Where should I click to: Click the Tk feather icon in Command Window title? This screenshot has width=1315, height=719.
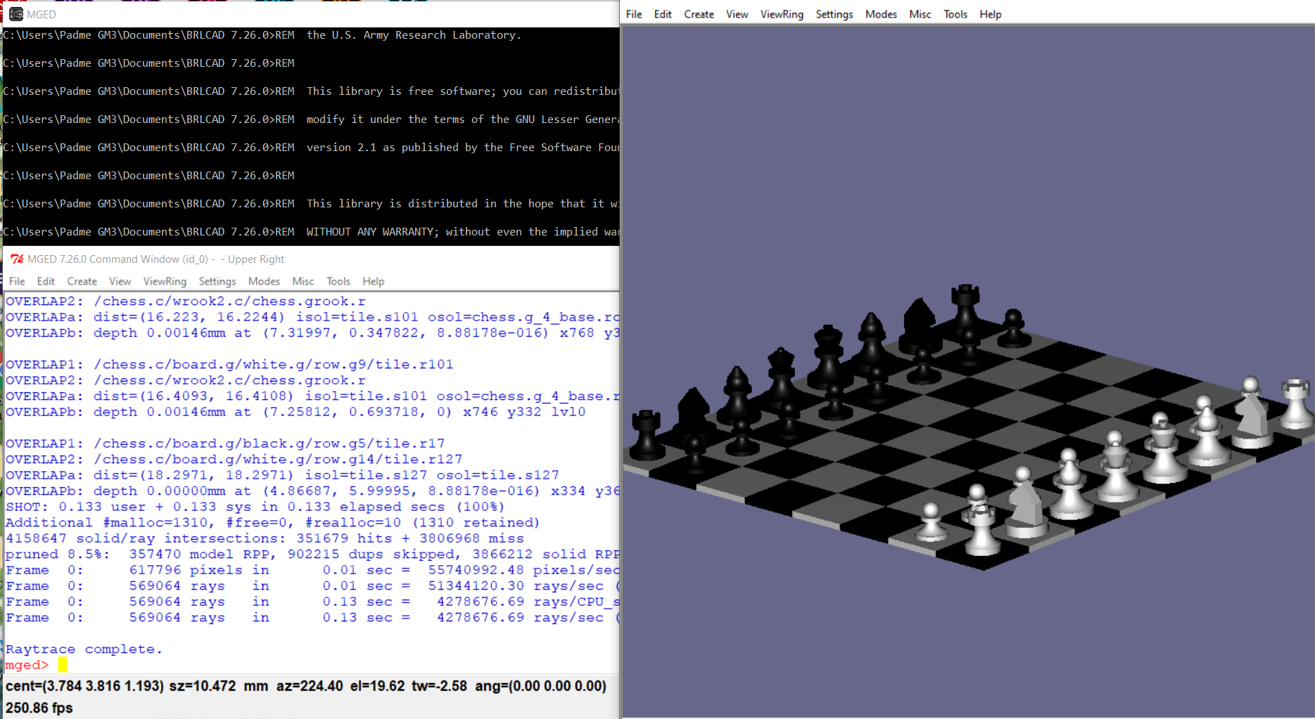click(x=17, y=259)
